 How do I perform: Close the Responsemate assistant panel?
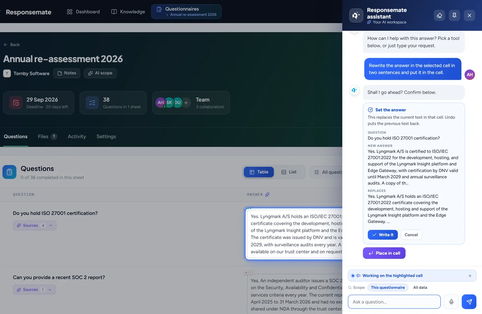pyautogui.click(x=469, y=16)
